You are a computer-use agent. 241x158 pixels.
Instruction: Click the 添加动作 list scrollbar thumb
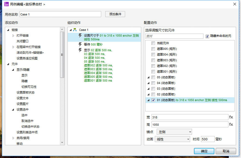(62, 55)
